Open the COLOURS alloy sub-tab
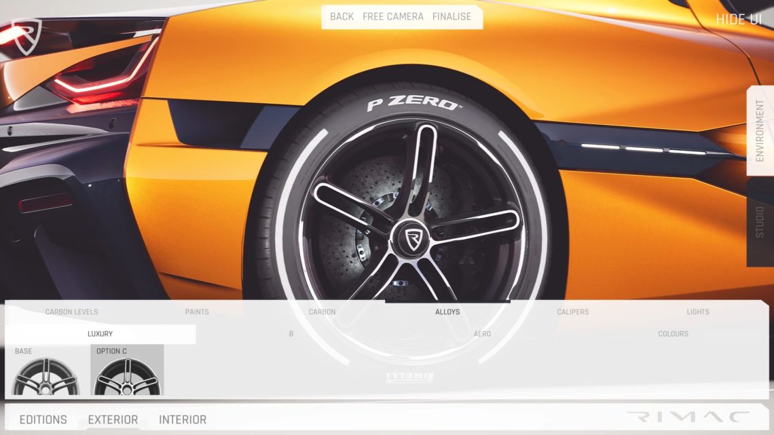This screenshot has height=435, width=774. click(674, 334)
